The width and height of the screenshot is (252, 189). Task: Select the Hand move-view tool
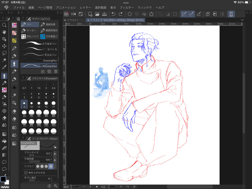4,32
